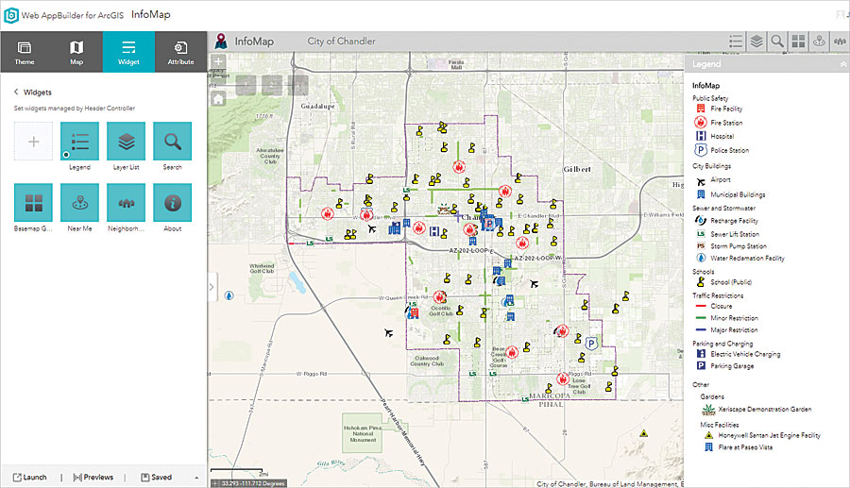Open Neighborhood widget from map header

pyautogui.click(x=840, y=42)
